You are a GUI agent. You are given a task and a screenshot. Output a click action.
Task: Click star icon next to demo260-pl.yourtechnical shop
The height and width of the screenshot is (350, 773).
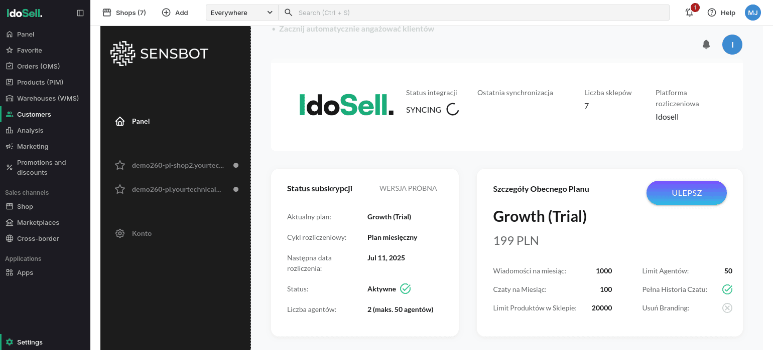120,189
